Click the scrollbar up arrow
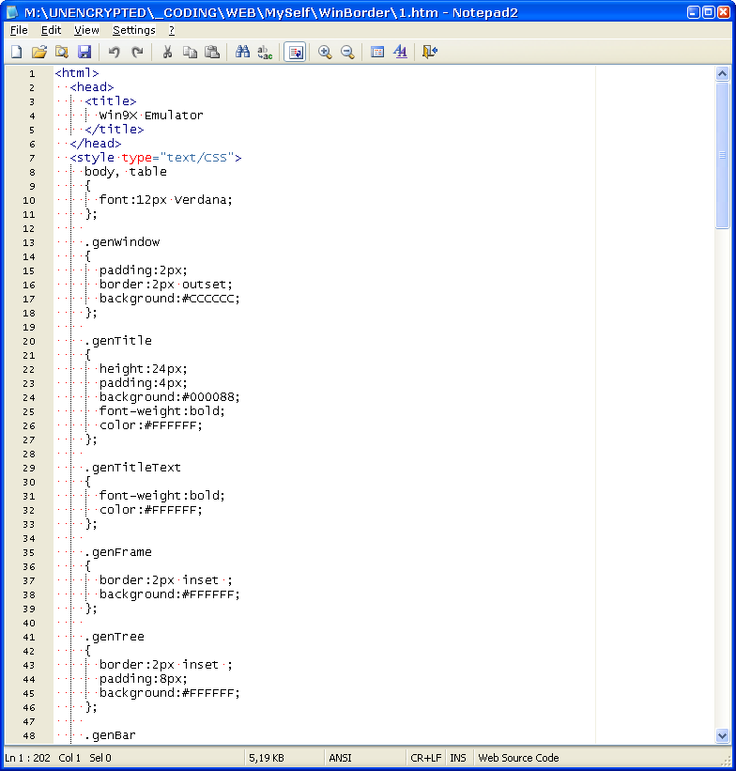The width and height of the screenshot is (736, 771). [x=722, y=74]
